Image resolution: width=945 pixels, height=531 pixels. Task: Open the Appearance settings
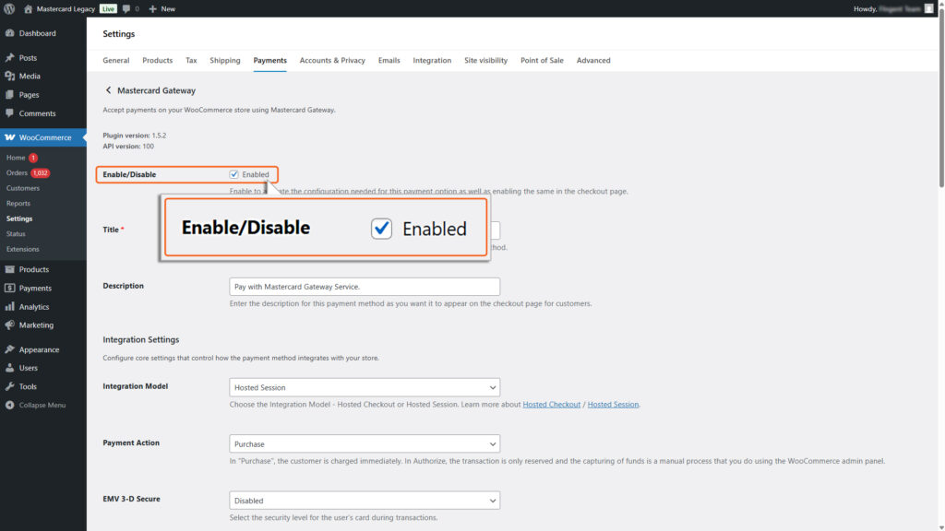coord(41,348)
